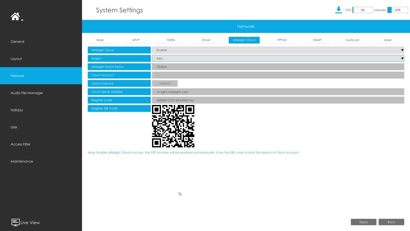This screenshot has height=231, width=410.
Task: Click the Back button
Action: pos(391,222)
